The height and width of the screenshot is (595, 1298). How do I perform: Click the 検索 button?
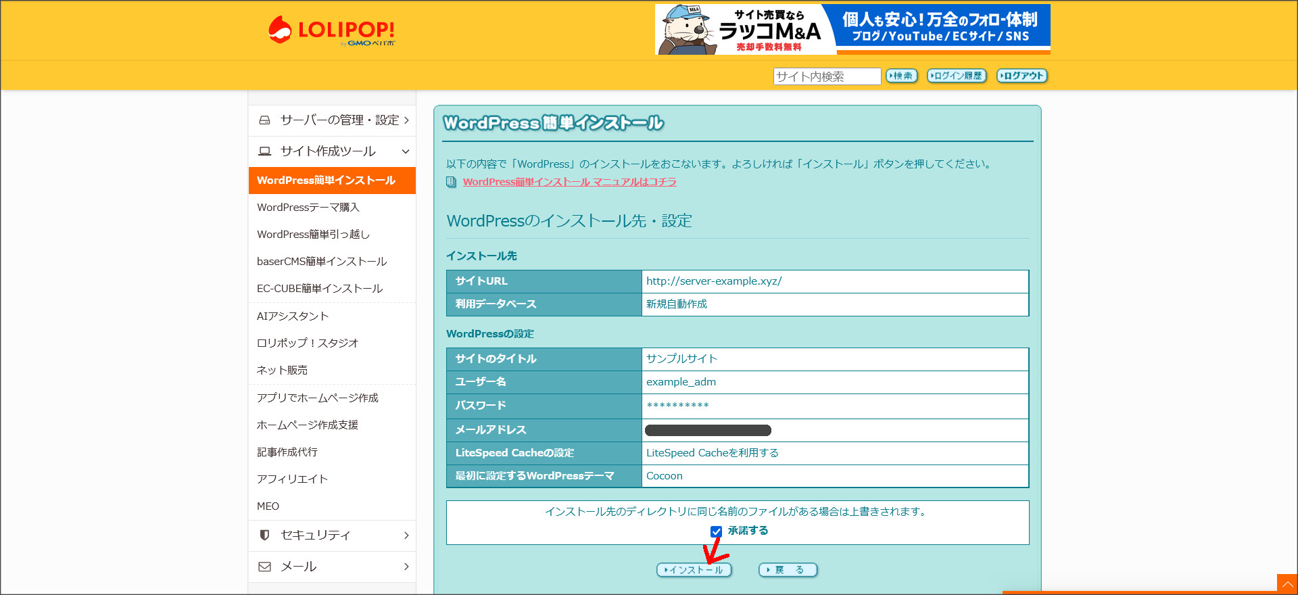point(901,76)
